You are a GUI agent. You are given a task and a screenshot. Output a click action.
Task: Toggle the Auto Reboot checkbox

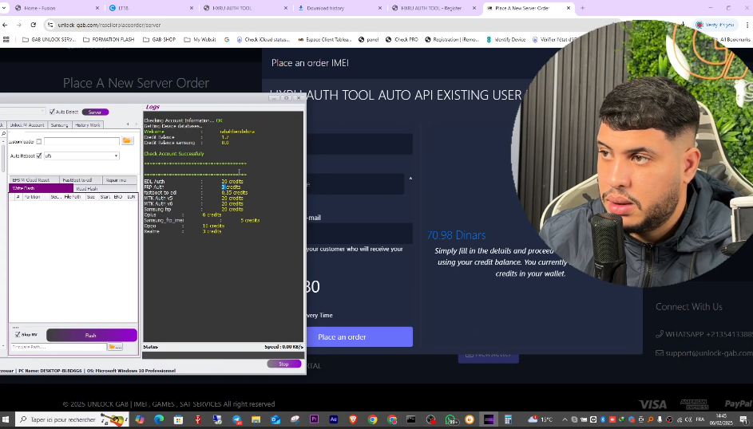[39, 155]
